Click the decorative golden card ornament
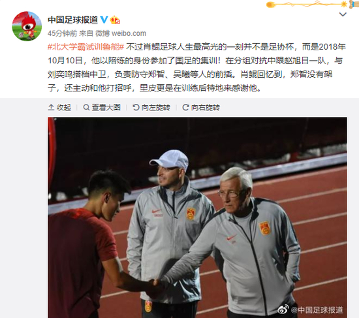This screenshot has width=359, height=318. click(x=313, y=4)
